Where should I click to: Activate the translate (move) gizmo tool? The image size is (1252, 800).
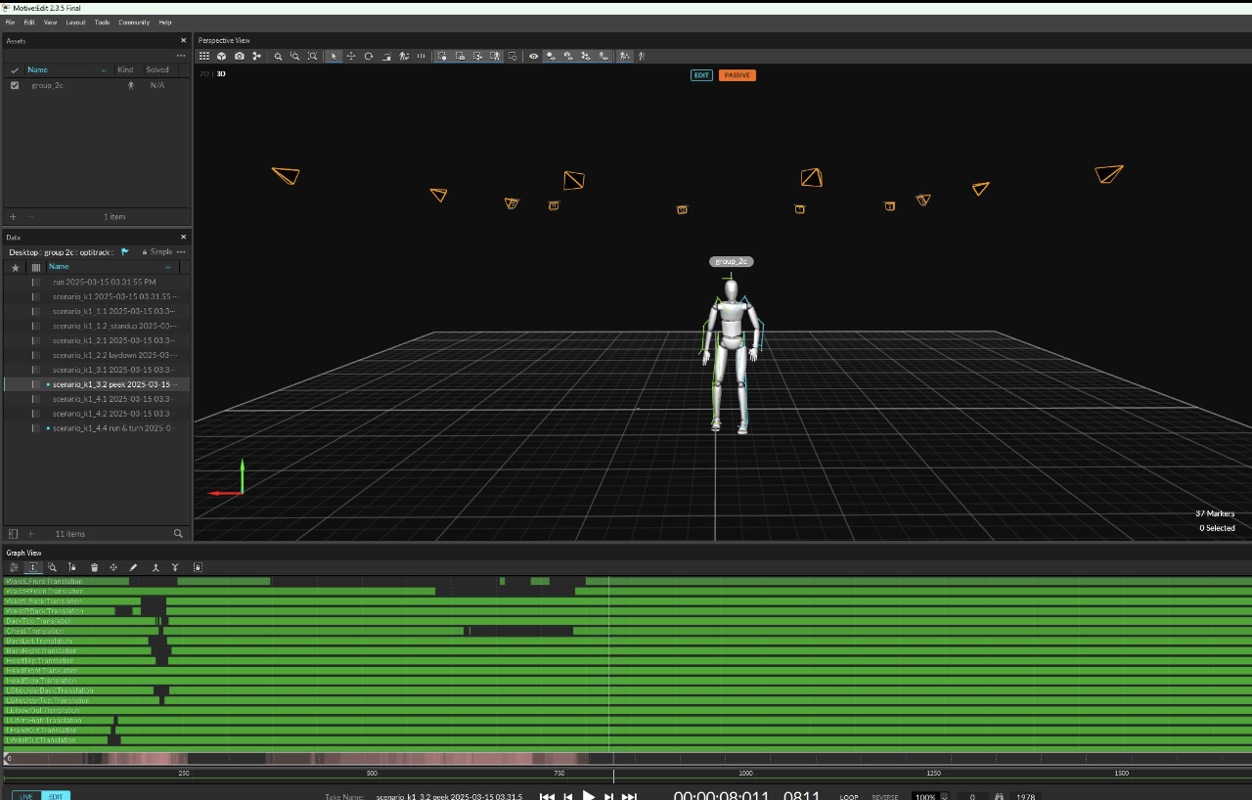[351, 56]
